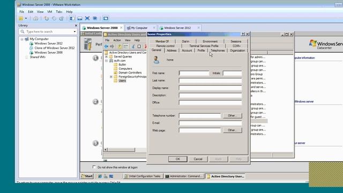This screenshot has height=193, width=343.
Task: Click the First name input field
Action: coord(194,73)
